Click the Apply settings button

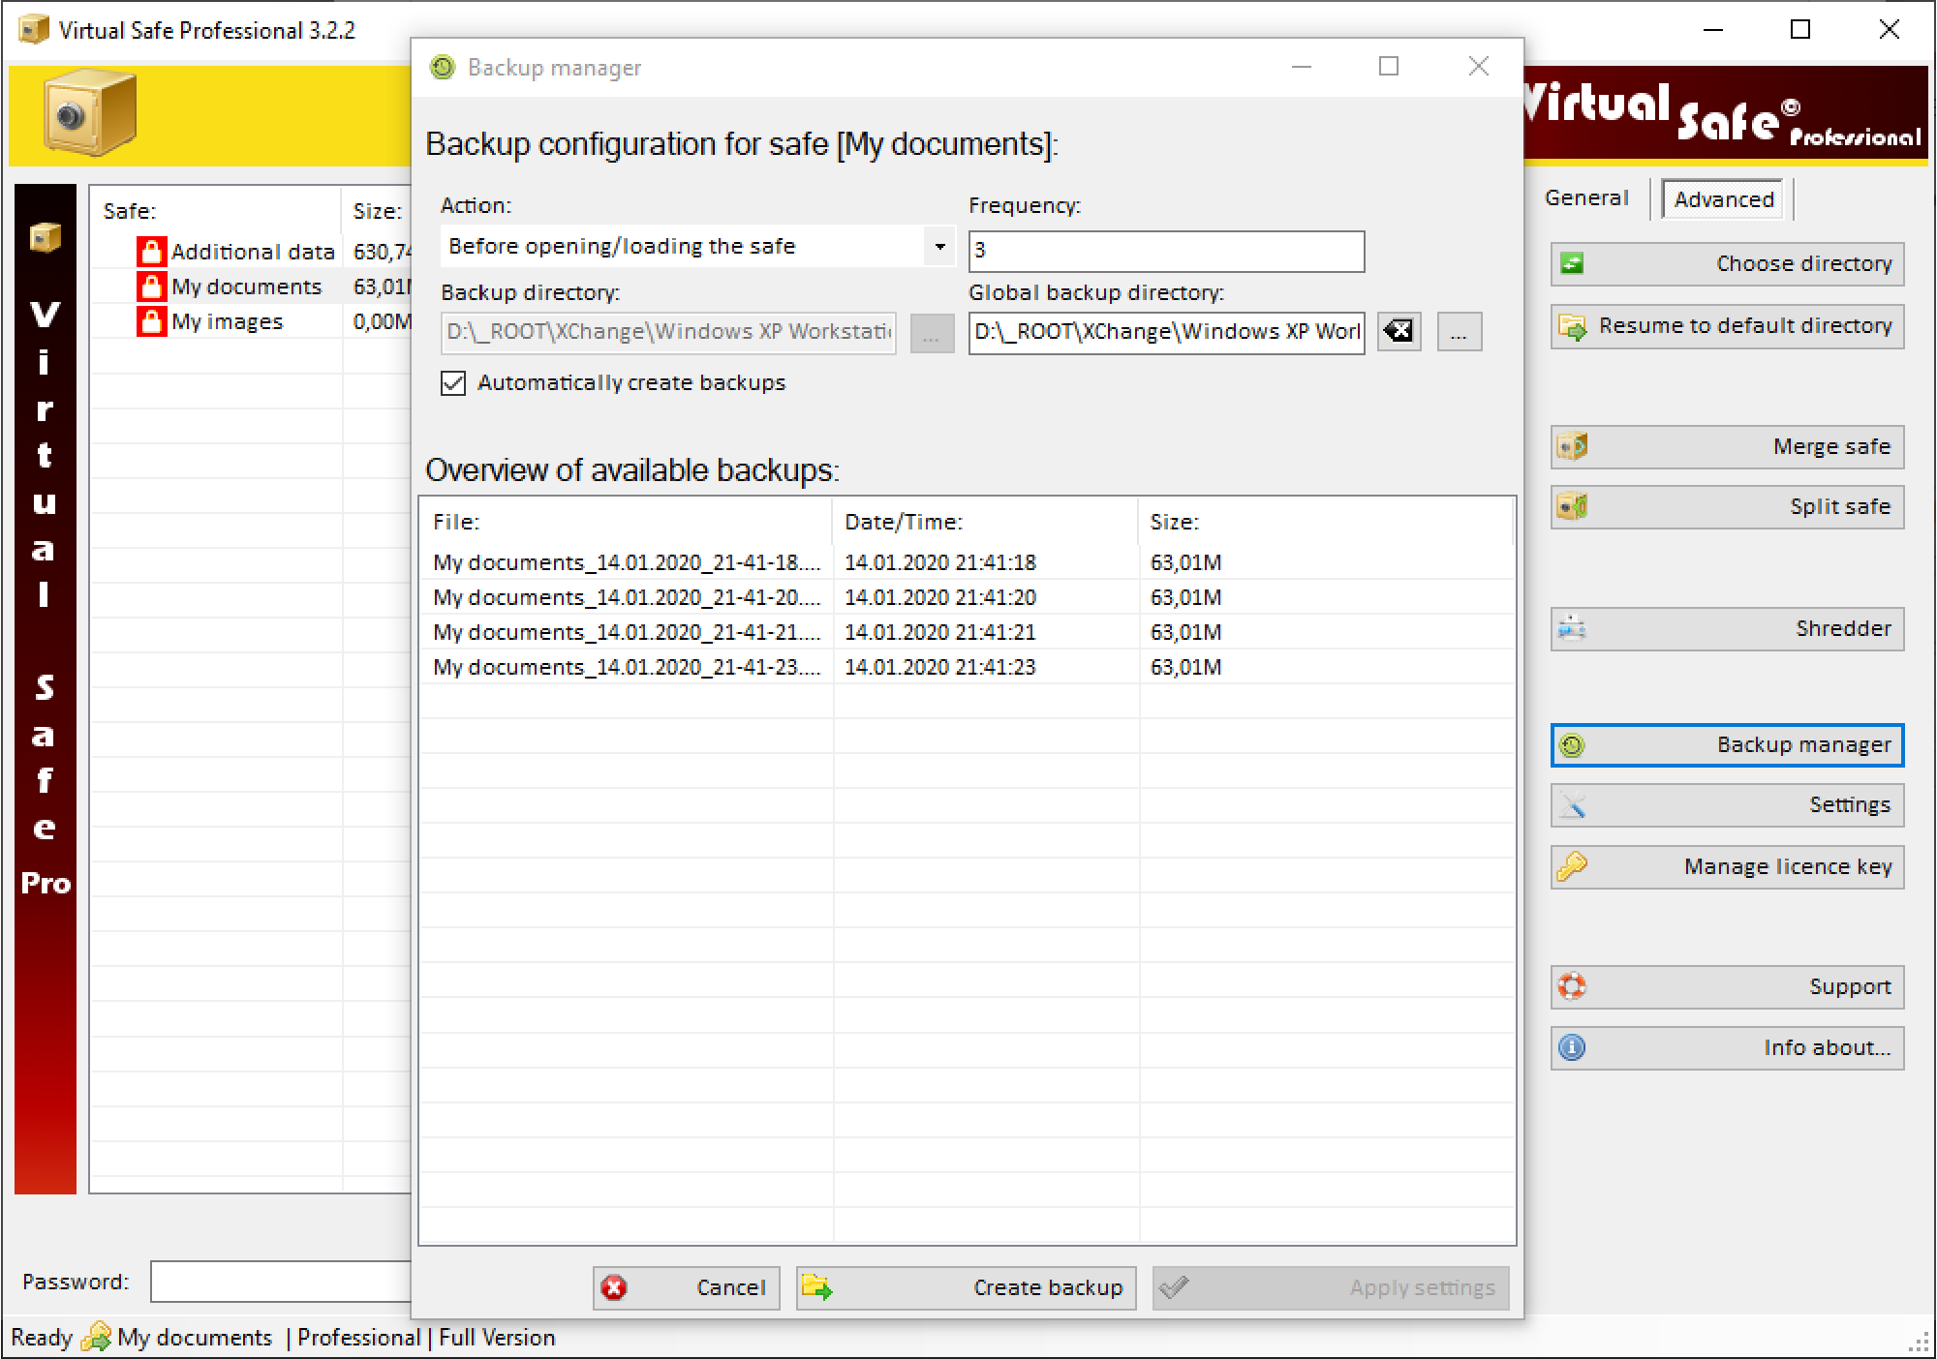(x=1331, y=1287)
